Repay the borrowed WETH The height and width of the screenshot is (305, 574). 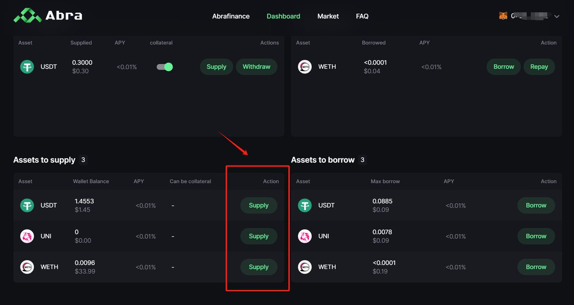tap(539, 67)
